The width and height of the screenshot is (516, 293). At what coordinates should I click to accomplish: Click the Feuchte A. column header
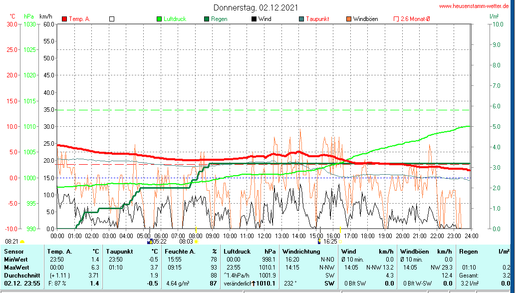click(x=180, y=252)
